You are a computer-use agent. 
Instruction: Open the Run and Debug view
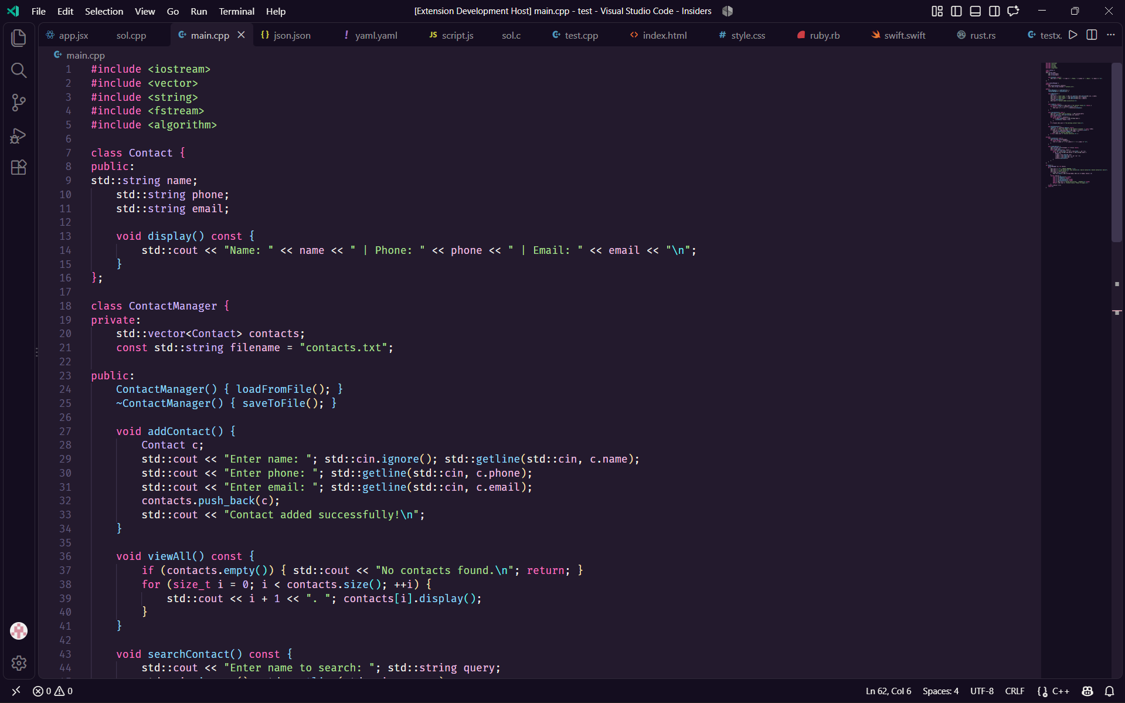[19, 135]
